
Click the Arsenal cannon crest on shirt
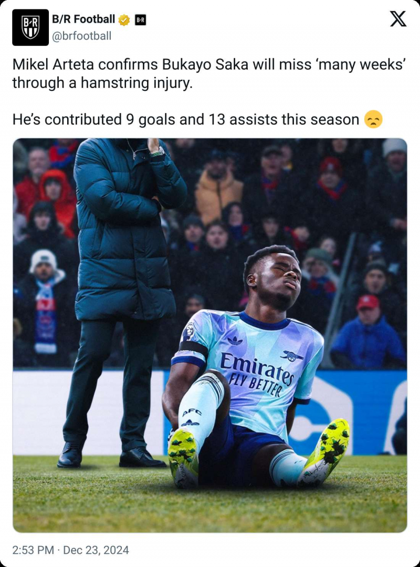pos(292,355)
